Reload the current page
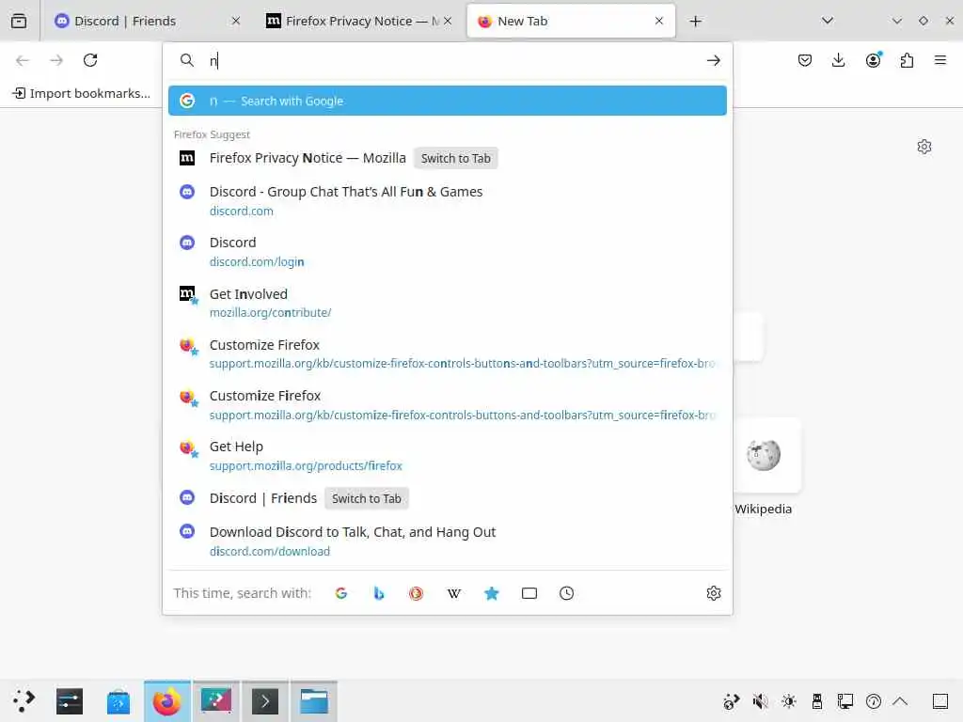The width and height of the screenshot is (963, 722). click(90, 60)
